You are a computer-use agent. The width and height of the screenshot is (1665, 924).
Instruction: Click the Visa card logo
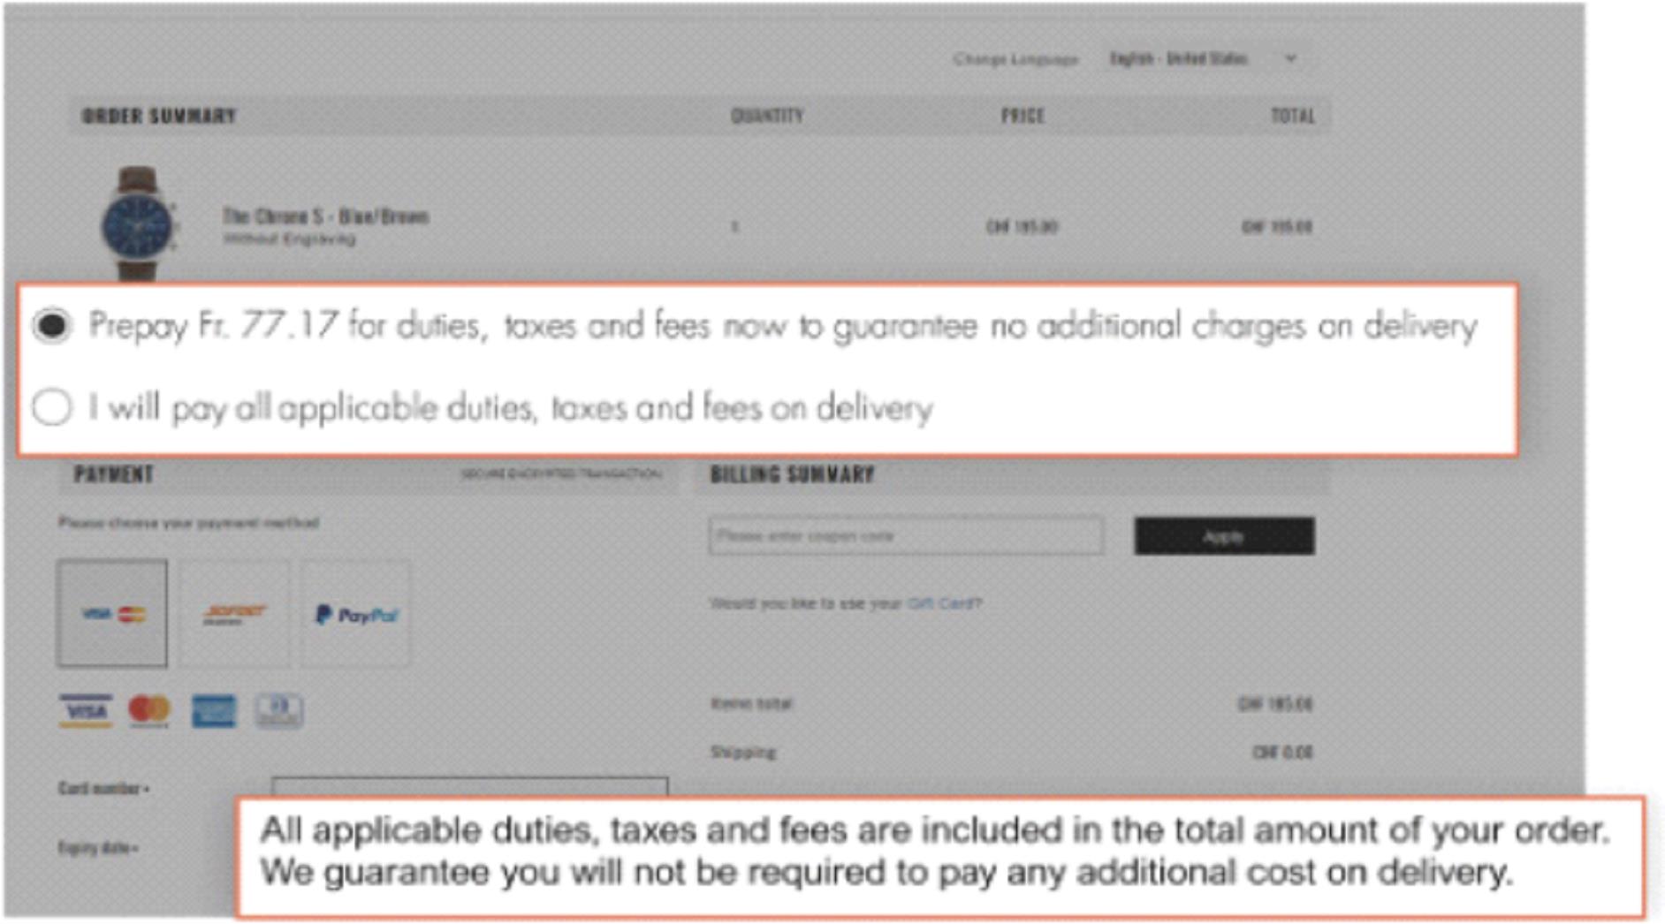(x=86, y=711)
